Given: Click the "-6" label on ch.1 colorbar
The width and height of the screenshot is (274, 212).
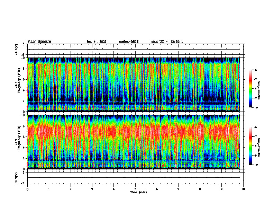Looking at the screenshot, I should 256,70.
